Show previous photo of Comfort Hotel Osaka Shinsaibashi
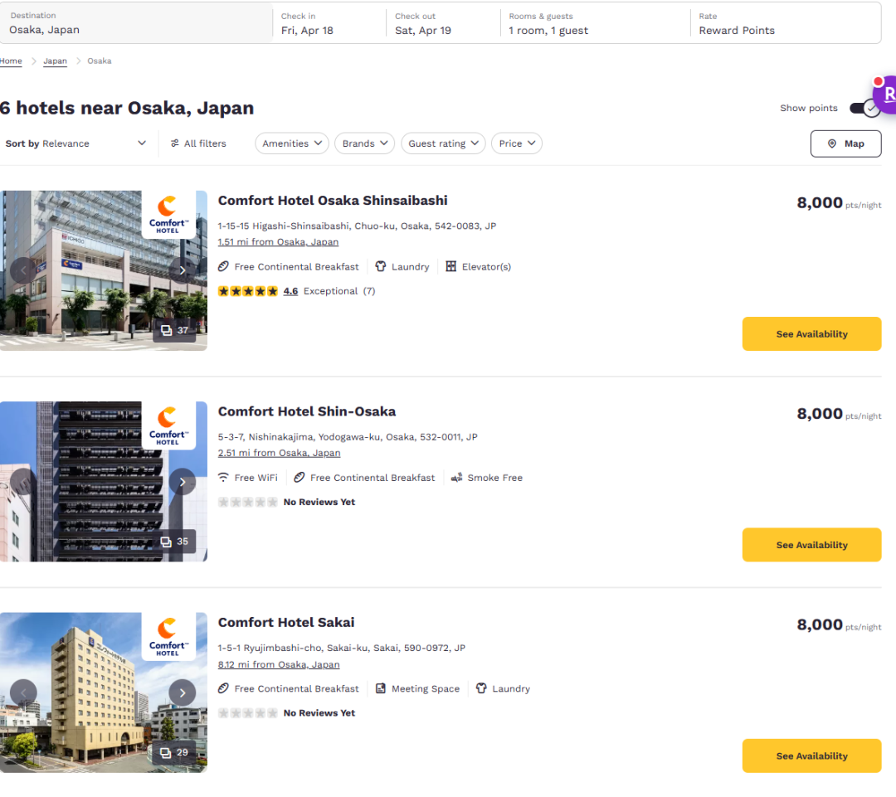Viewport: 896px width, 797px height. click(23, 270)
